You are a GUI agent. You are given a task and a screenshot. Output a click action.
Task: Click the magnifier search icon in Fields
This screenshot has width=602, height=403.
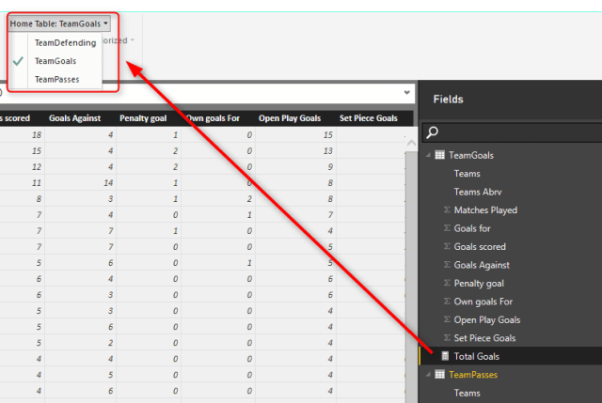coord(433,132)
